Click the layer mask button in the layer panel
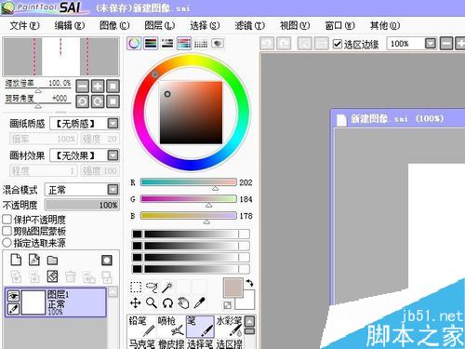Screen dimensions: 465x349 coord(107,260)
